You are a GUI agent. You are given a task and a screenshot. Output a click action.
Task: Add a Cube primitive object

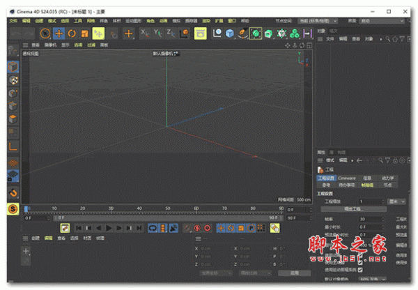229,33
